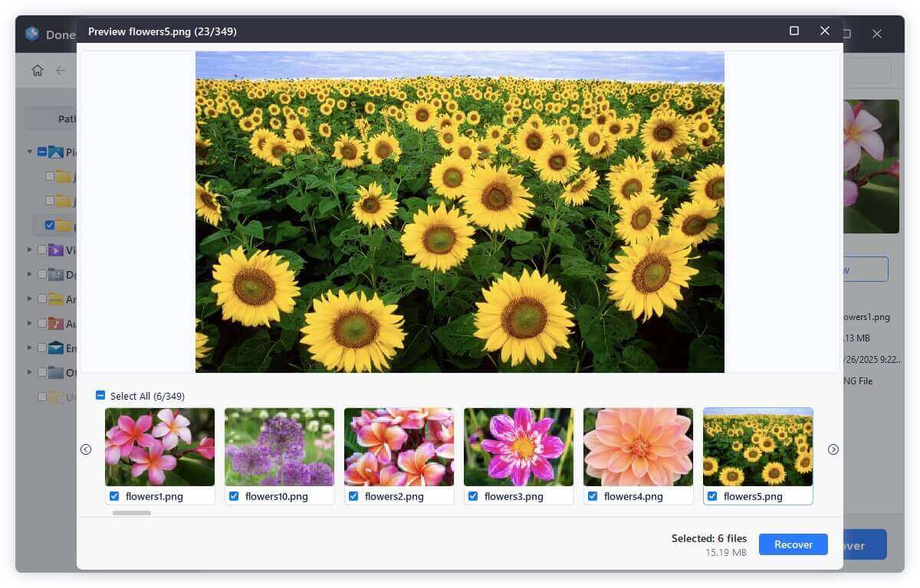Click the Home icon in the navigation bar

tap(37, 70)
